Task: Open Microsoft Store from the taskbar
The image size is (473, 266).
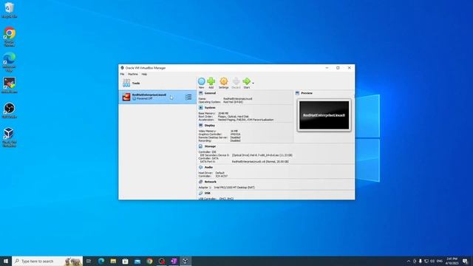Action: (125, 261)
